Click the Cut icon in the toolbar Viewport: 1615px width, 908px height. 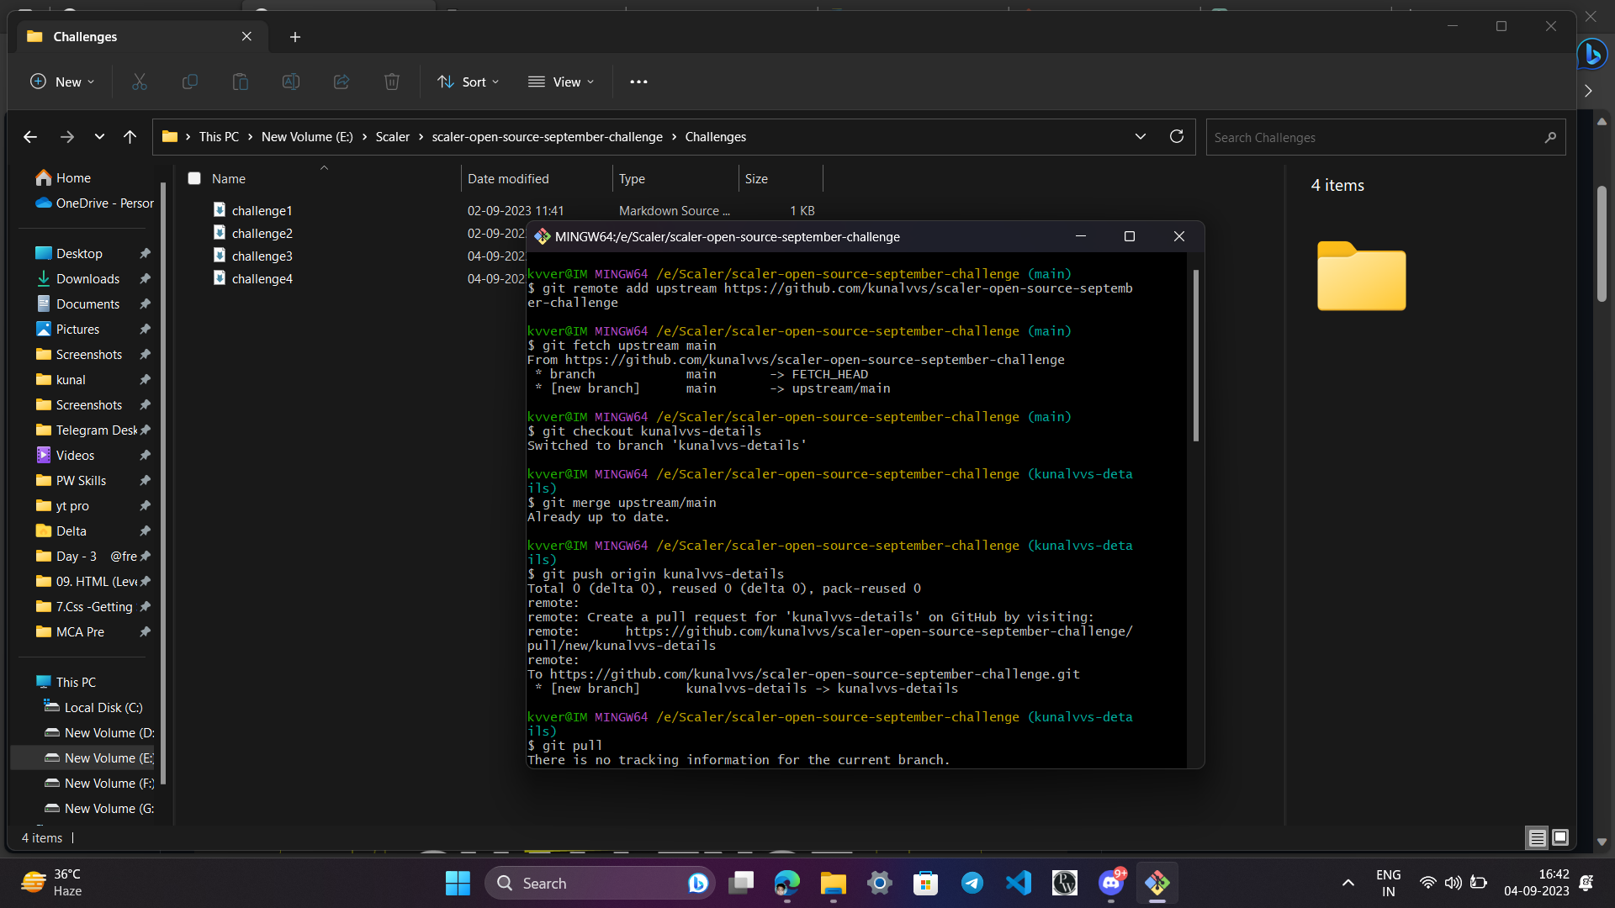click(x=139, y=82)
